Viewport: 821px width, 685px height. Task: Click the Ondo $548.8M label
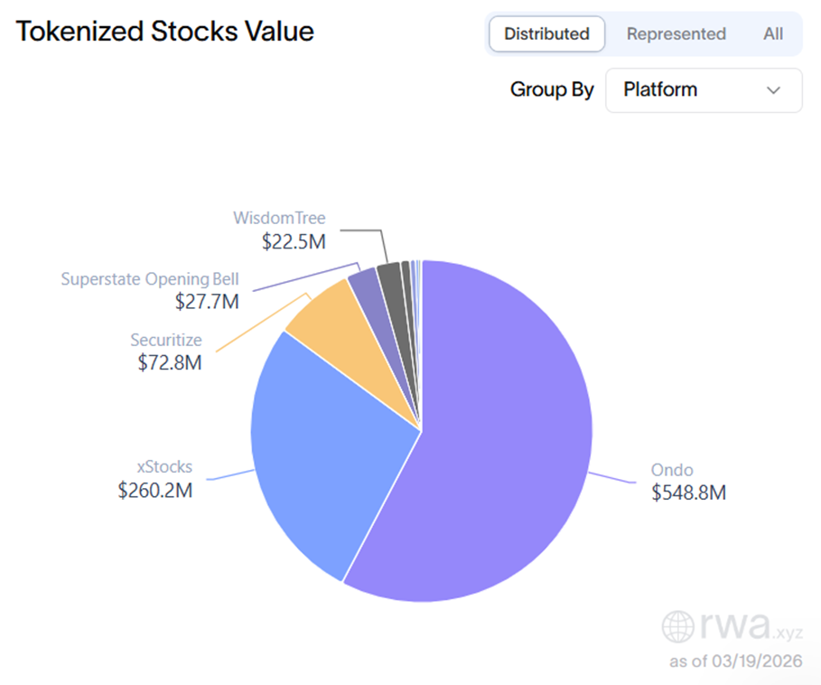(x=689, y=483)
